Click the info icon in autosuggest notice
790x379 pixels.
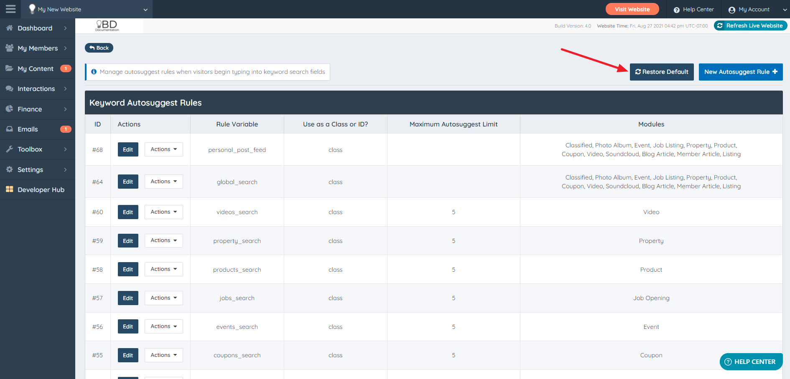pyautogui.click(x=94, y=72)
